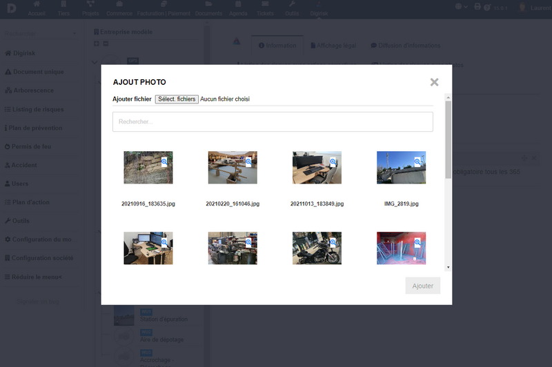The width and height of the screenshot is (552, 367).
Task: Select the motorcycle photo thumbnail
Action: 317,248
